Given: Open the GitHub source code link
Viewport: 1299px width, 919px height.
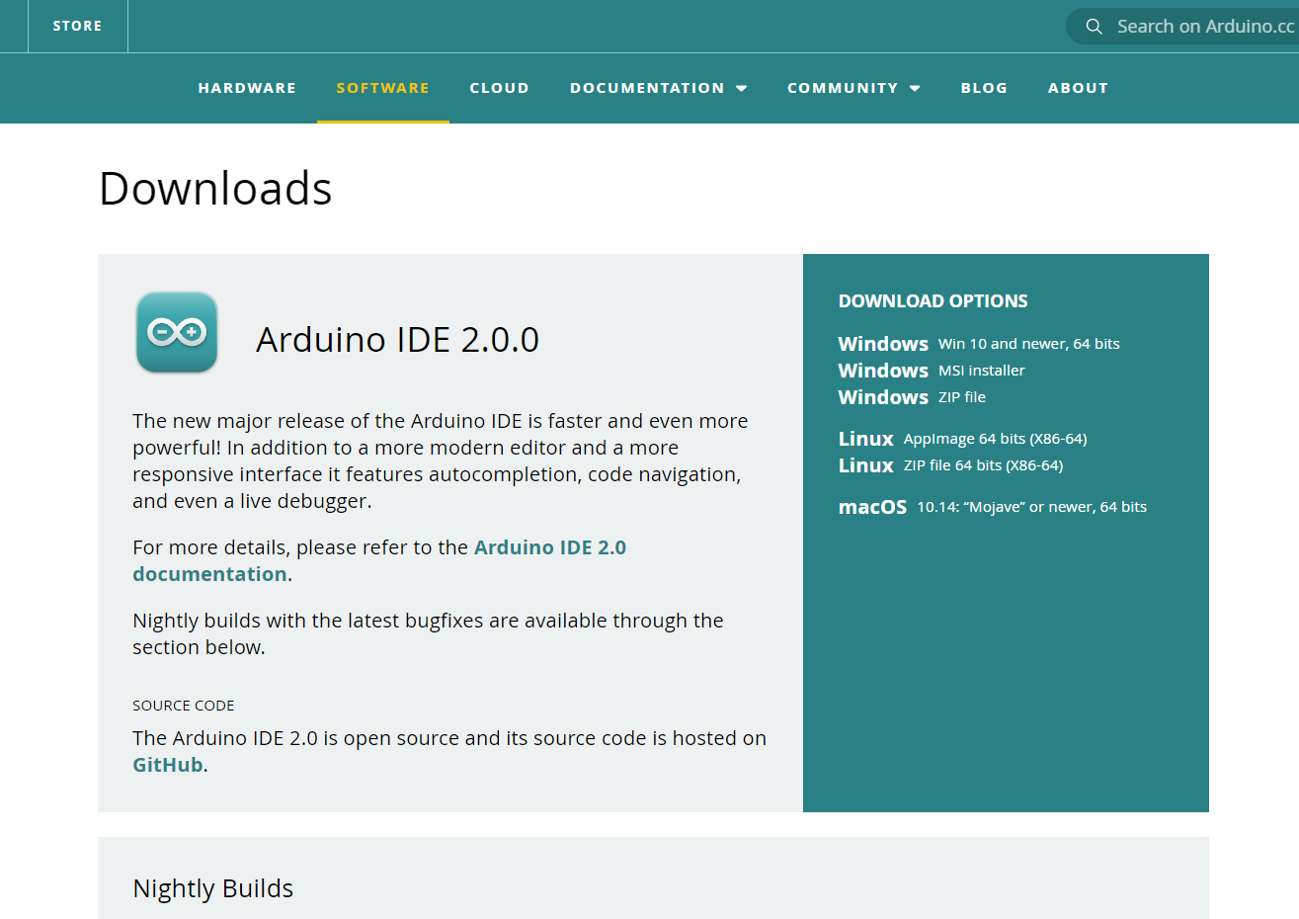Looking at the screenshot, I should click(x=168, y=765).
